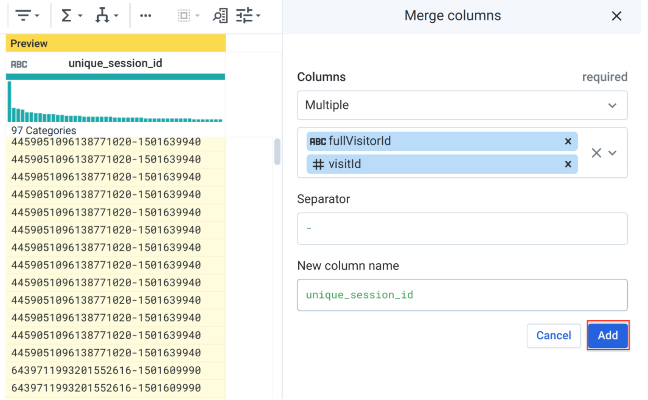
Task: Click the Add button to merge columns
Action: 607,336
